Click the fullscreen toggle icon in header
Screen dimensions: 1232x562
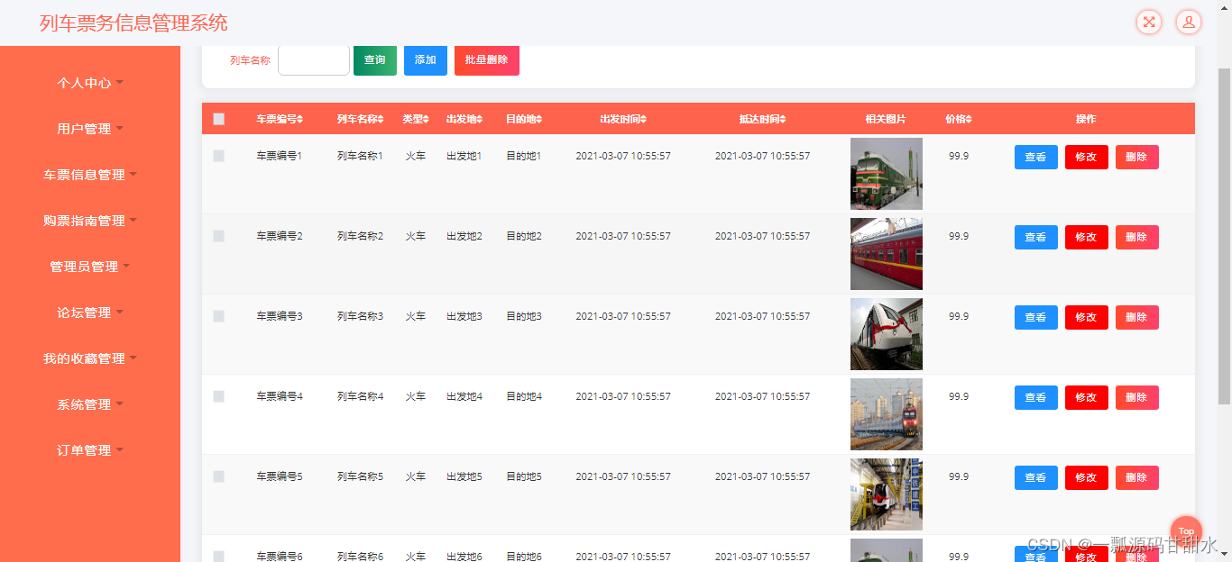[x=1149, y=23]
